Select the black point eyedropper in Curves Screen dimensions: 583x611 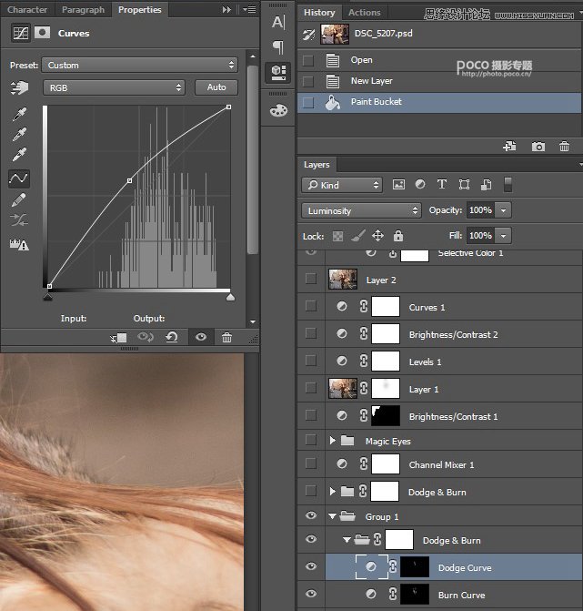click(18, 113)
